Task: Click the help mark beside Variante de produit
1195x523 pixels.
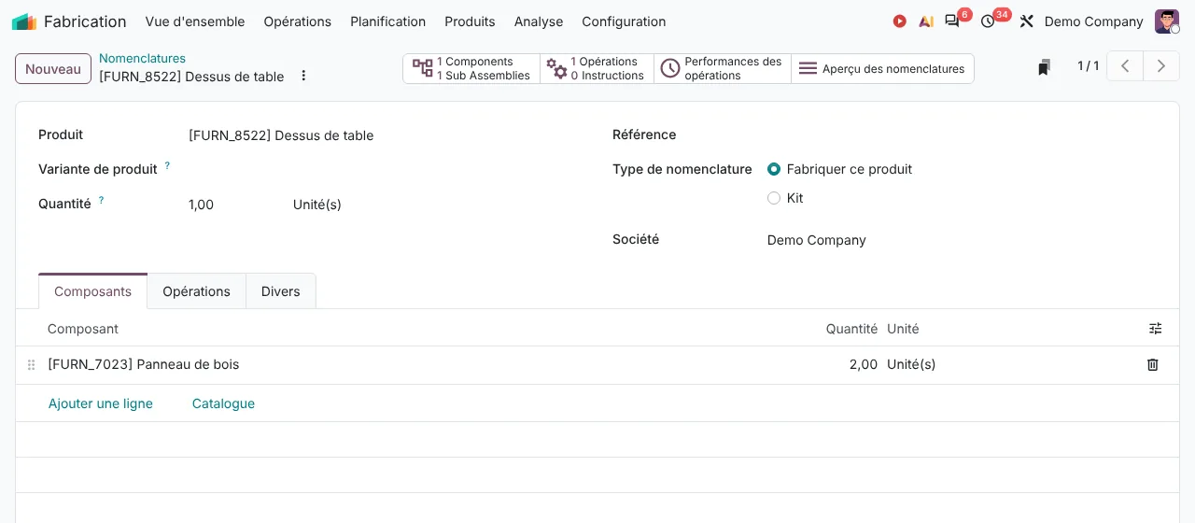Action: click(167, 165)
